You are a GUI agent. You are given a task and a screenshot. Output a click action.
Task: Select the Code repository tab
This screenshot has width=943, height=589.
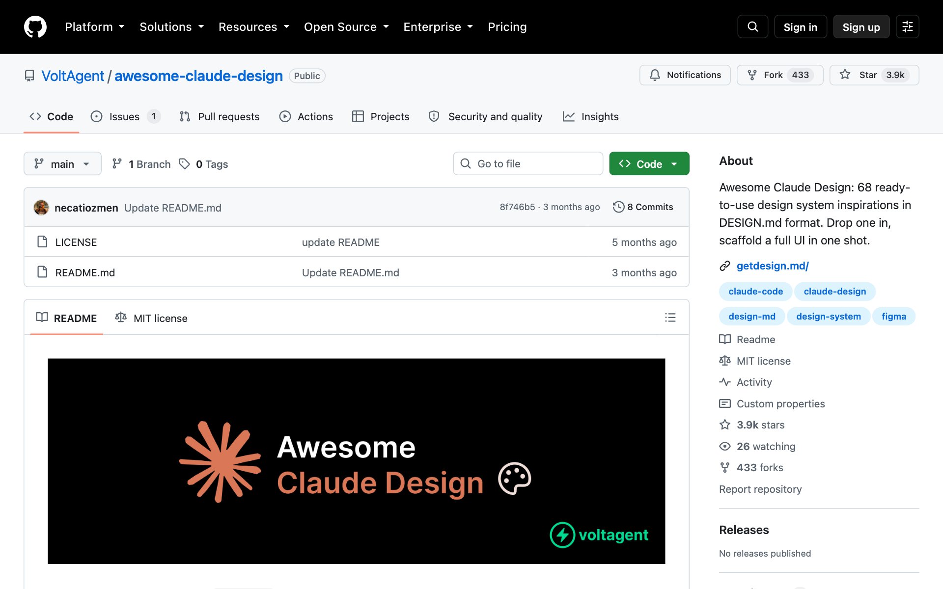point(51,116)
